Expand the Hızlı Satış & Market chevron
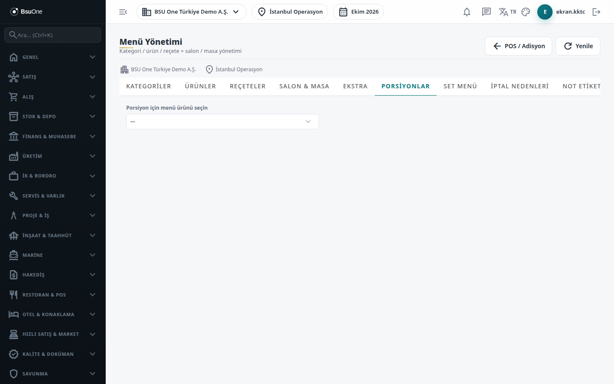Viewport: 614px width, 384px height. pos(93,334)
